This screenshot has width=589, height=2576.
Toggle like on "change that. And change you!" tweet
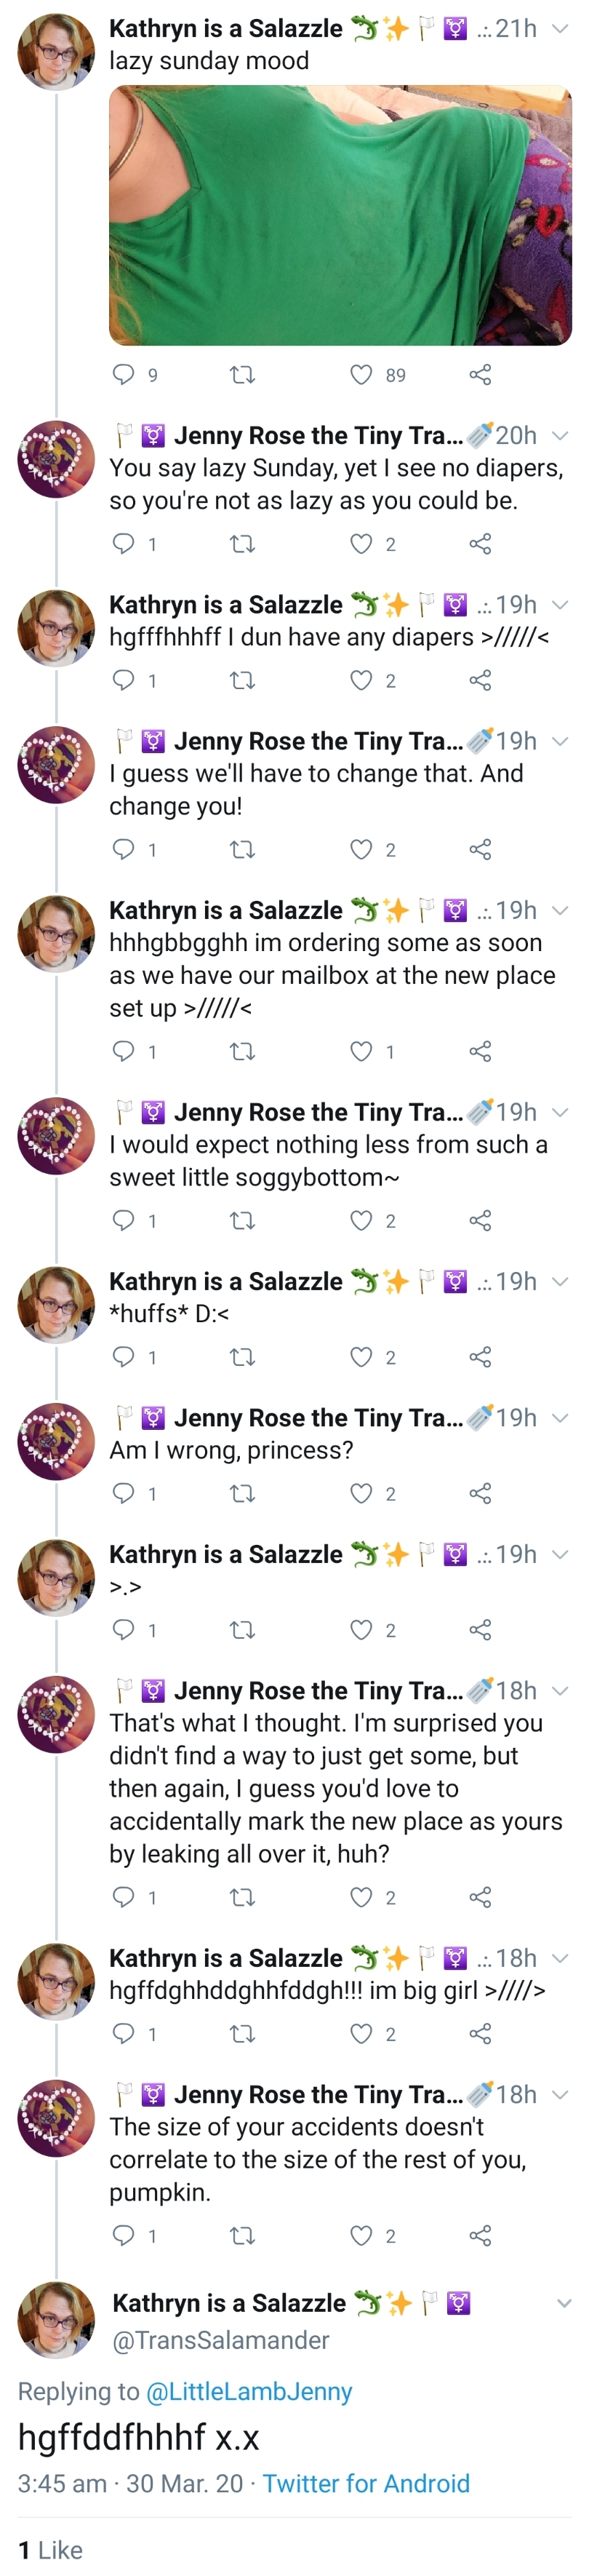tap(361, 849)
